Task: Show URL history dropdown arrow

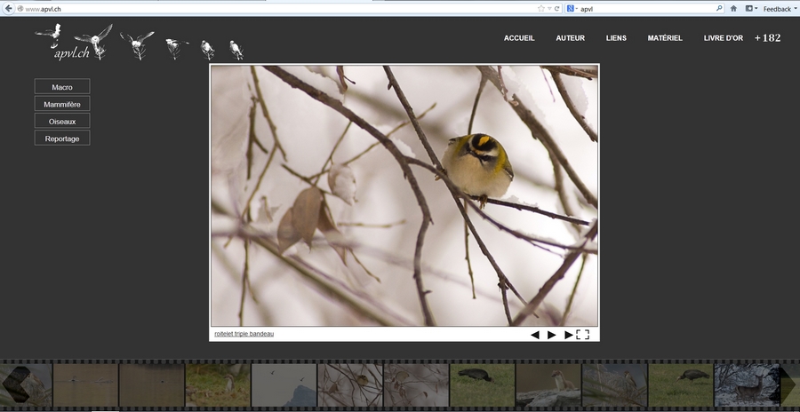Action: click(x=549, y=8)
